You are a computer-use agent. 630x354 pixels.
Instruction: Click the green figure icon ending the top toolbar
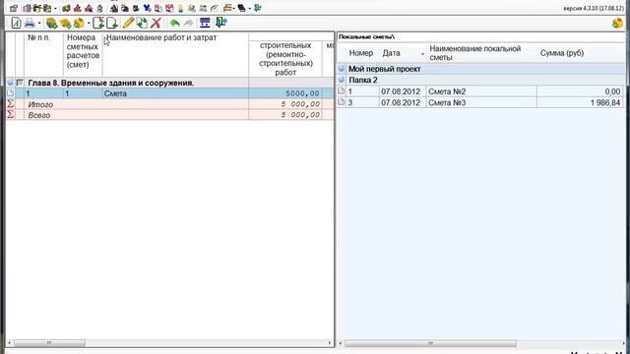258,8
